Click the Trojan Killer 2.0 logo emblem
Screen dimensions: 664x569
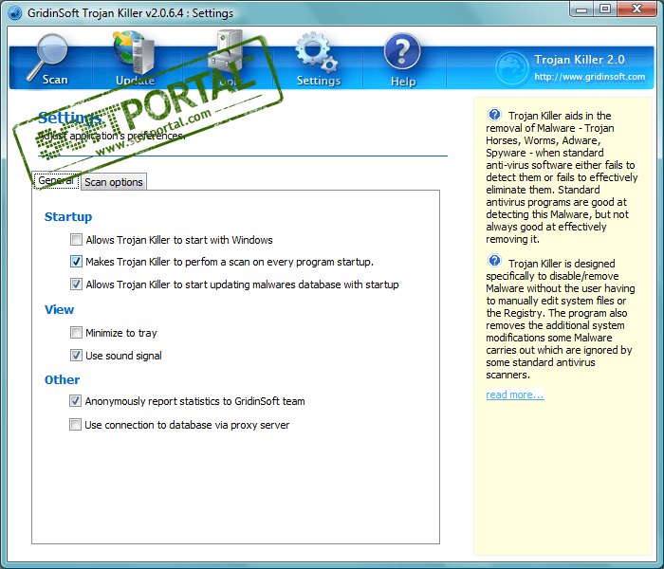511,67
